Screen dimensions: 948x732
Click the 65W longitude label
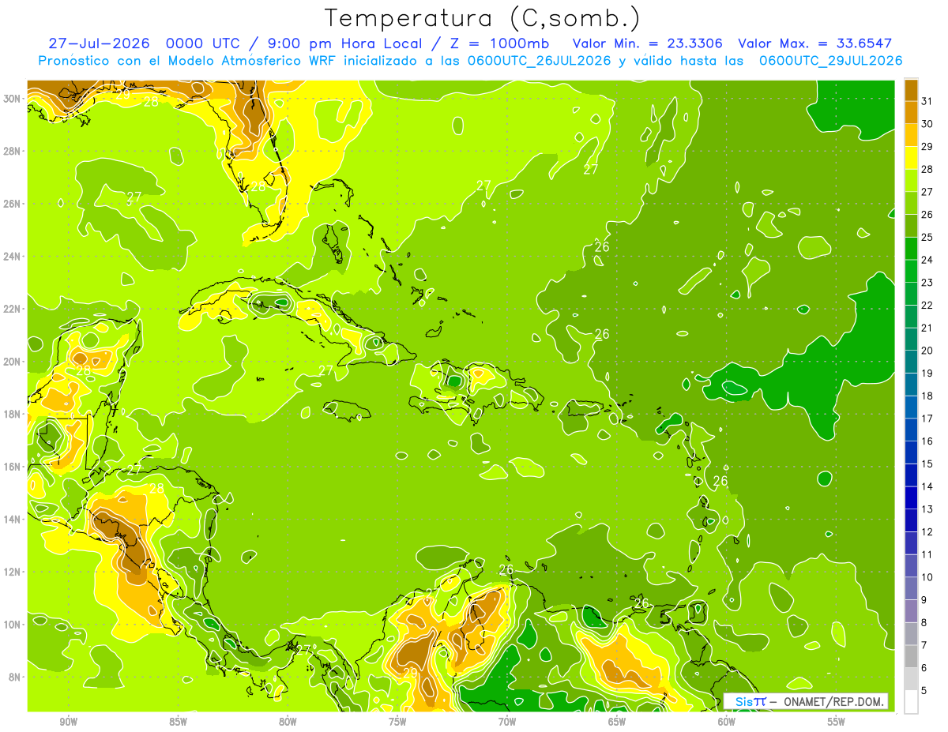pos(617,722)
